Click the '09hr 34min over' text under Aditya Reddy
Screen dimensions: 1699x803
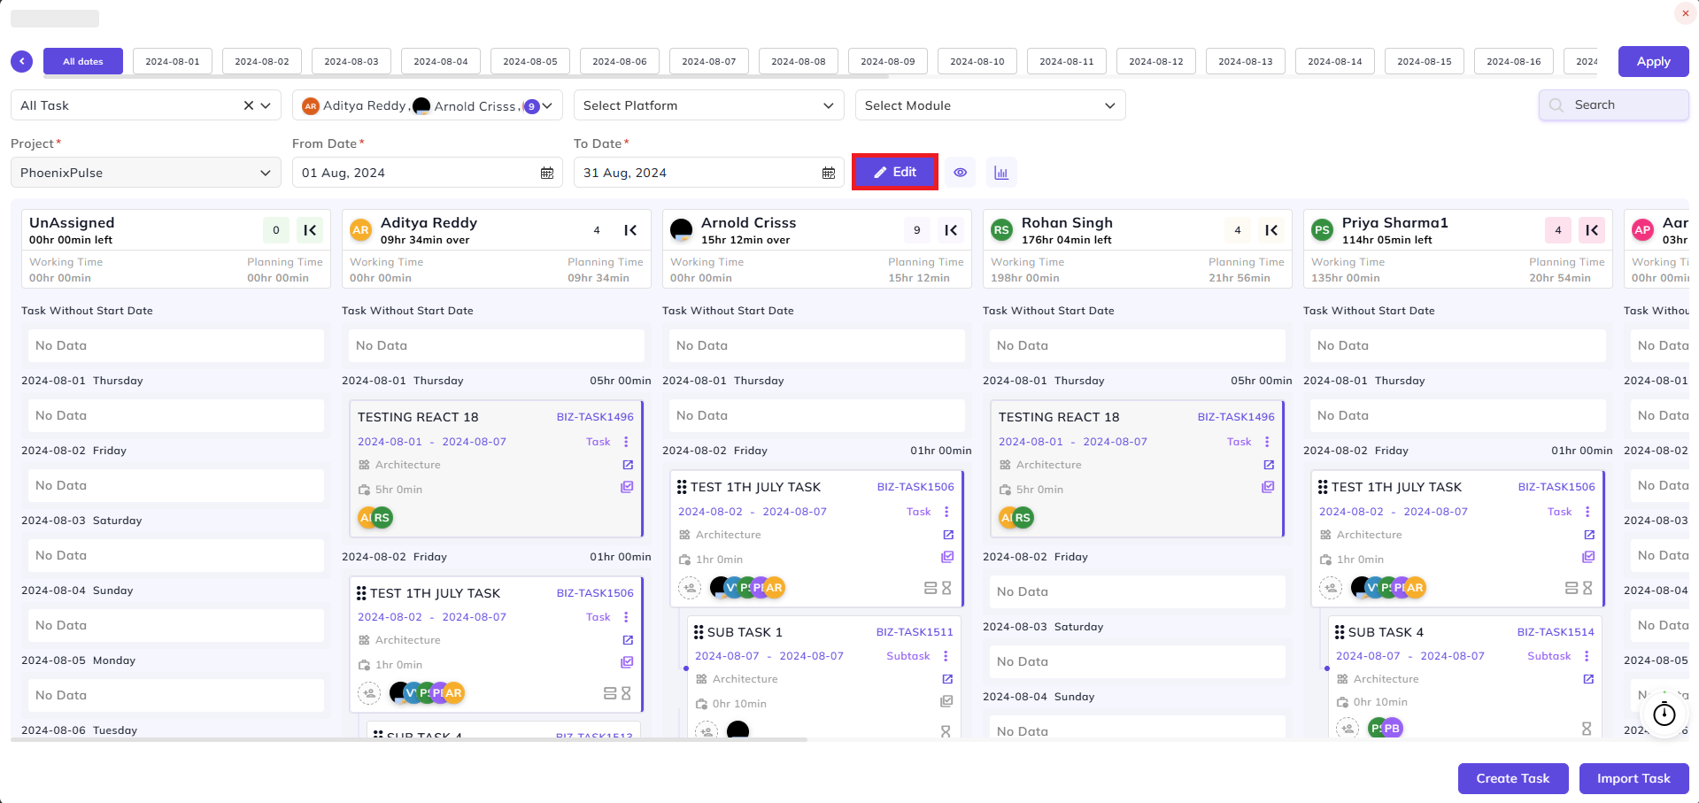point(425,240)
